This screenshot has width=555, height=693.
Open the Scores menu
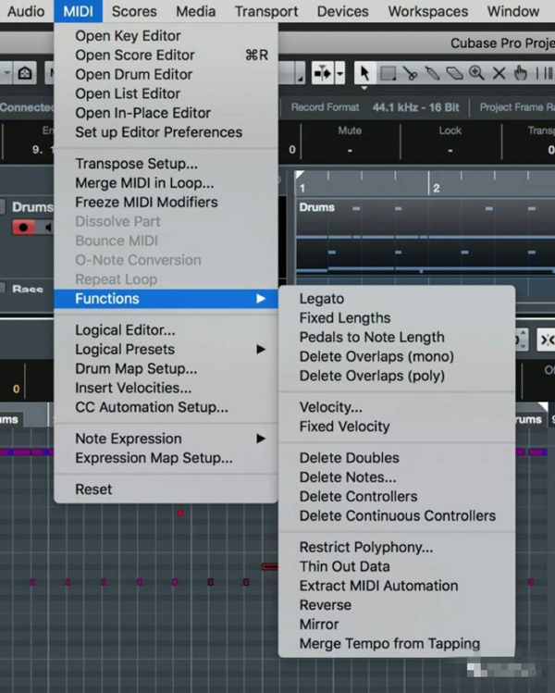[134, 11]
